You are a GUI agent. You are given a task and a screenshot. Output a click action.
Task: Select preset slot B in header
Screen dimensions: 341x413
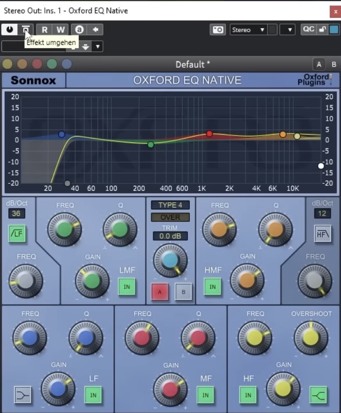(x=334, y=64)
